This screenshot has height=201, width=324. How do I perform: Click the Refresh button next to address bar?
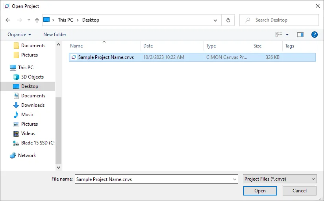click(228, 20)
